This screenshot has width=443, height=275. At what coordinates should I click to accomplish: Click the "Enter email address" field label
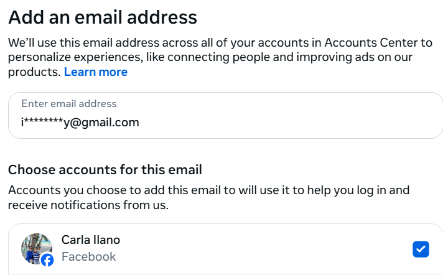tap(68, 104)
